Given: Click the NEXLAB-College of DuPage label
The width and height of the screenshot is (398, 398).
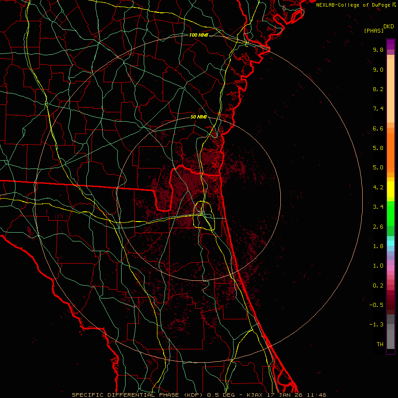Looking at the screenshot, I should click(354, 5).
